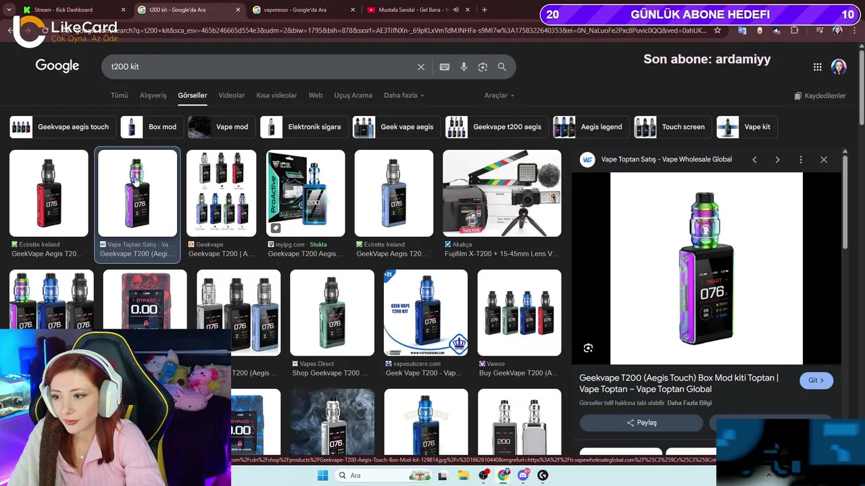Show previous image in preview panel
The width and height of the screenshot is (865, 486).
pos(754,160)
